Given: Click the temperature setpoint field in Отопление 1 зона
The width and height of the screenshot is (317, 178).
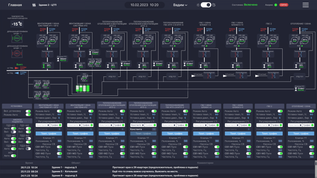Looking at the screenshot, I should (311, 114).
